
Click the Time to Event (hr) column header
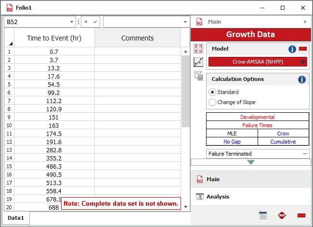pos(54,38)
